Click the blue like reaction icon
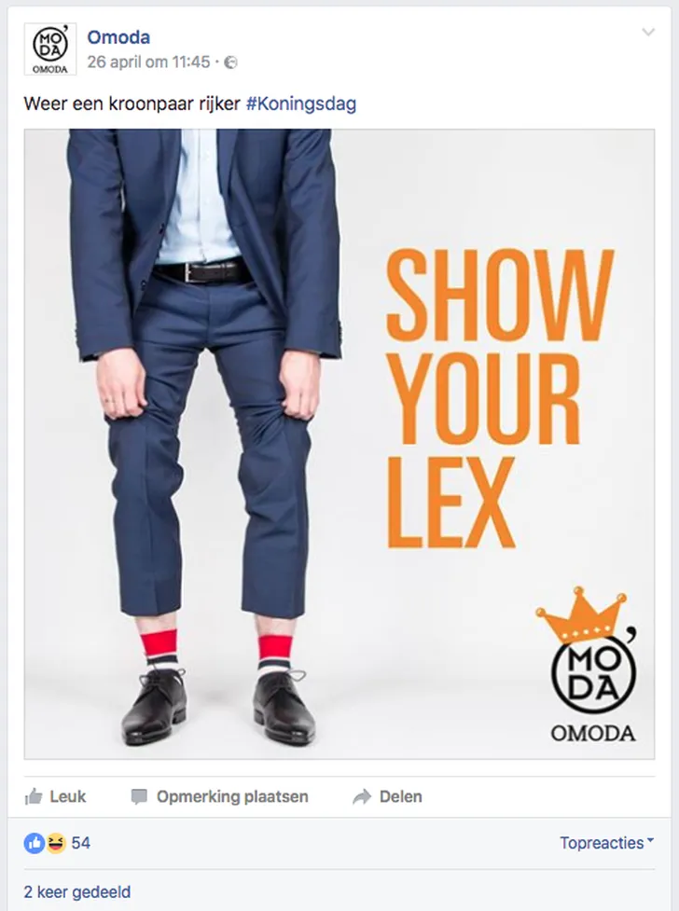679x911 pixels. point(35,843)
